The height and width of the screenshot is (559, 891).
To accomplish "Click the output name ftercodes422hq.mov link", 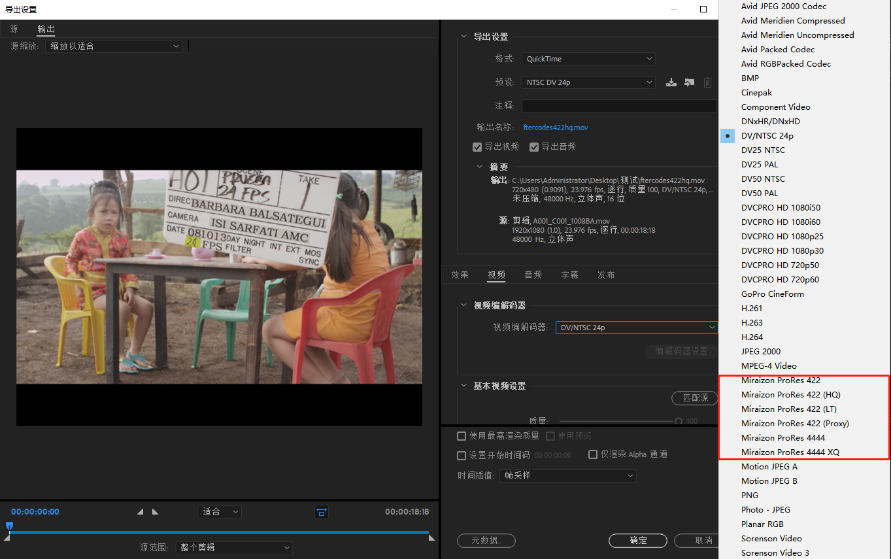I will click(556, 127).
